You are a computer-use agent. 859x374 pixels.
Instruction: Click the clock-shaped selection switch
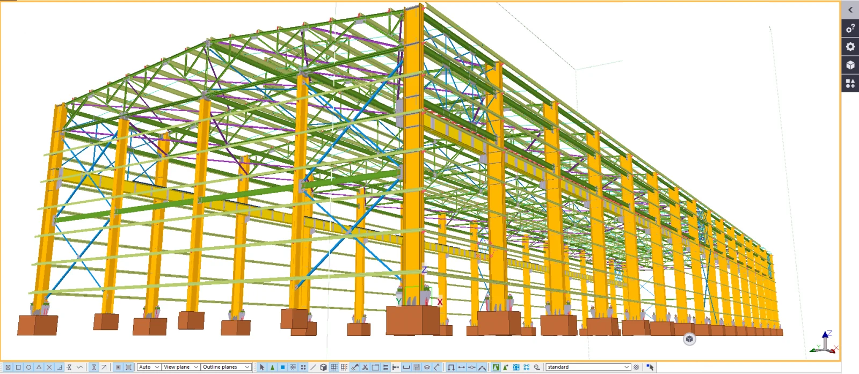pyautogui.click(x=537, y=367)
